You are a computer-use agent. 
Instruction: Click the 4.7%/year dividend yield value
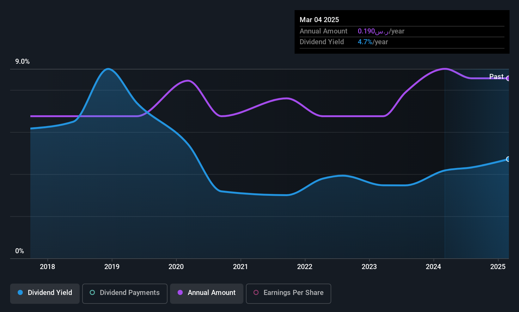373,42
